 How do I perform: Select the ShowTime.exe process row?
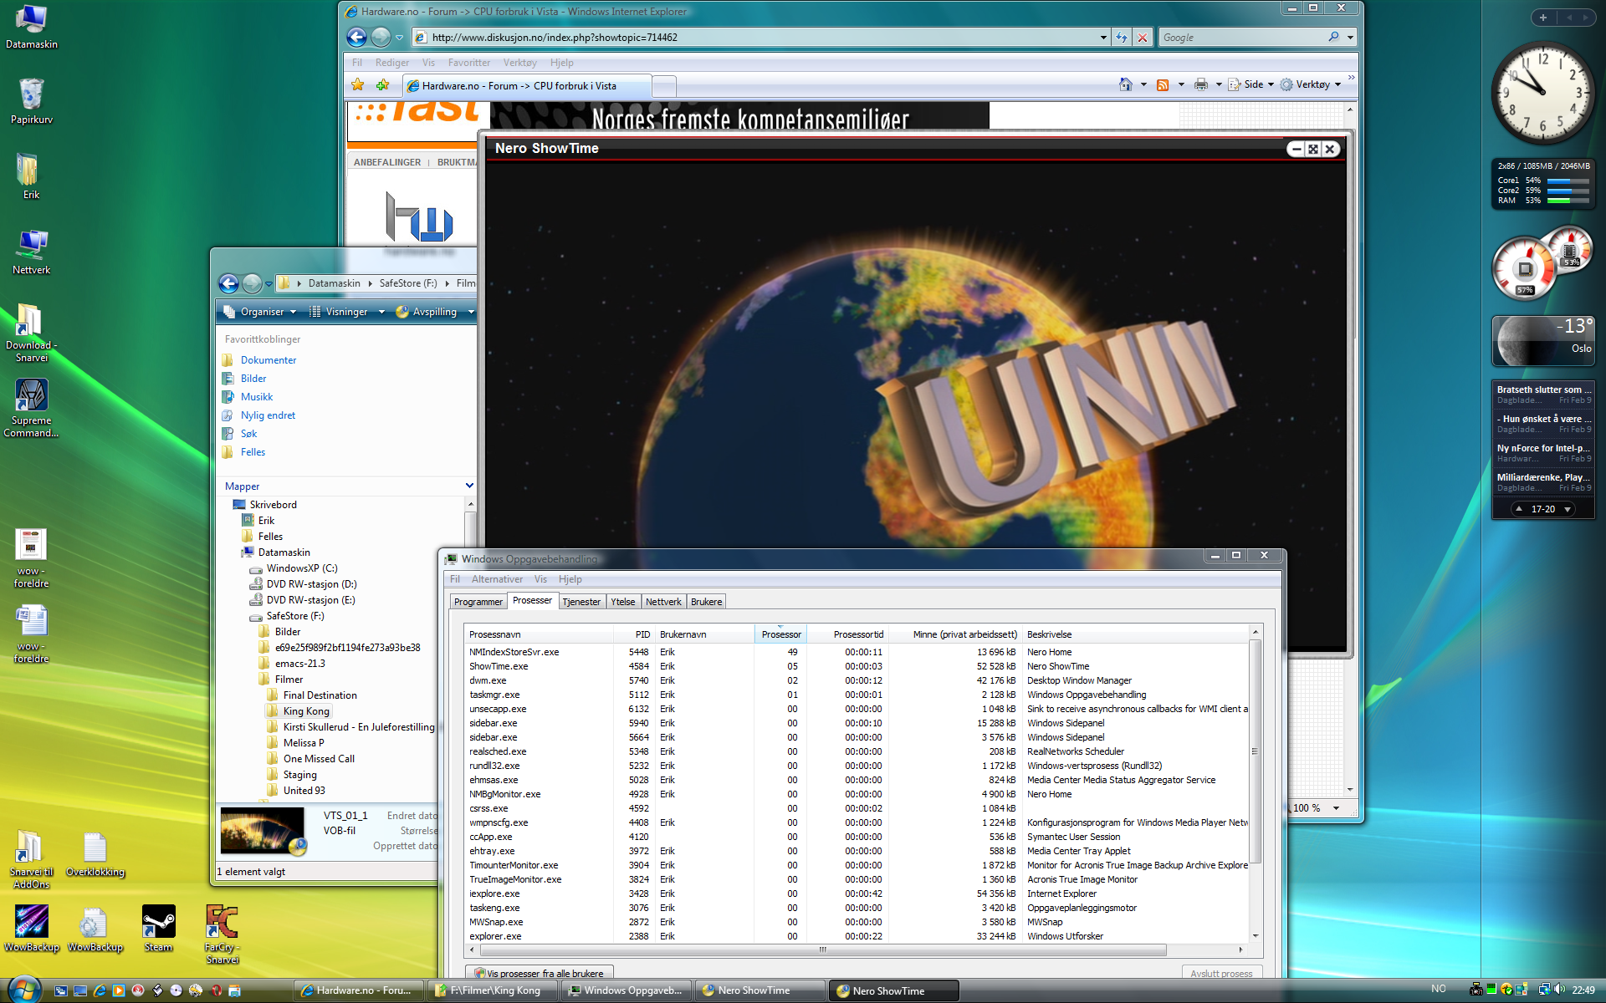857,666
